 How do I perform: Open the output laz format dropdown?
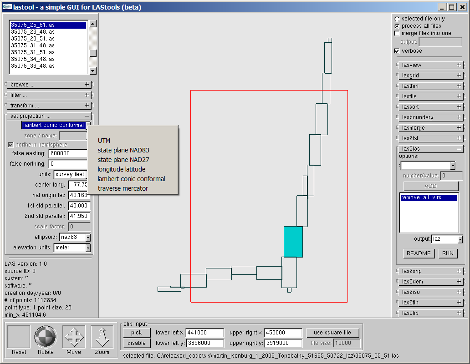click(x=460, y=239)
